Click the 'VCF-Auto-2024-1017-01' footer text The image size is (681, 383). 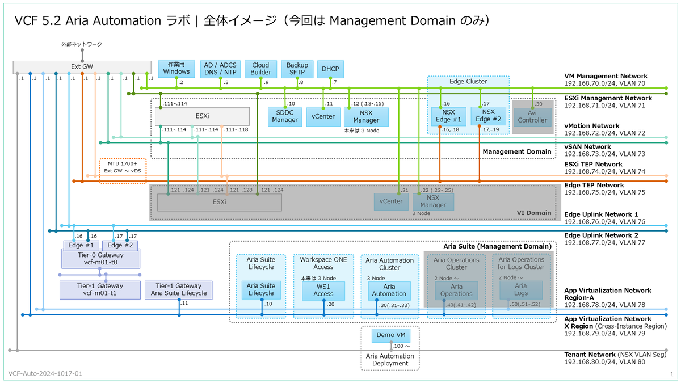click(x=45, y=374)
